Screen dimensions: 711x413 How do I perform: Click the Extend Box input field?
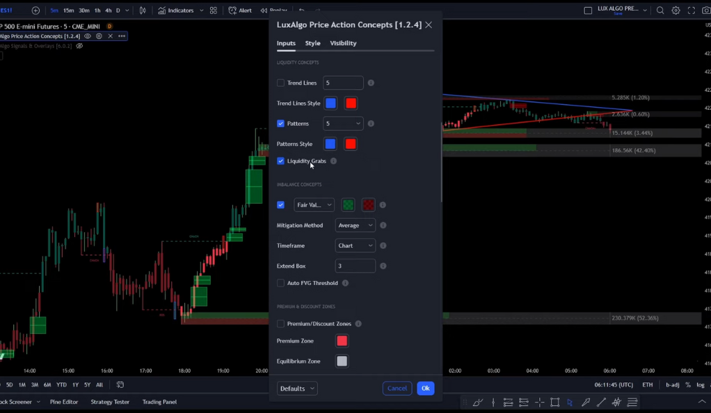click(355, 265)
